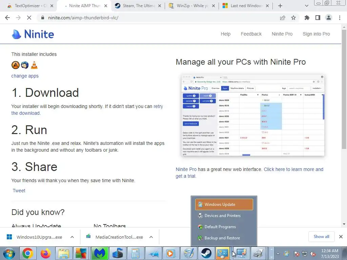Open Firefox from the taskbar

tap(46, 253)
